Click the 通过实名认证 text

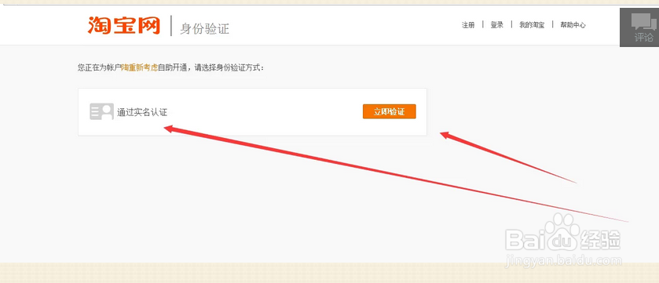coord(142,112)
